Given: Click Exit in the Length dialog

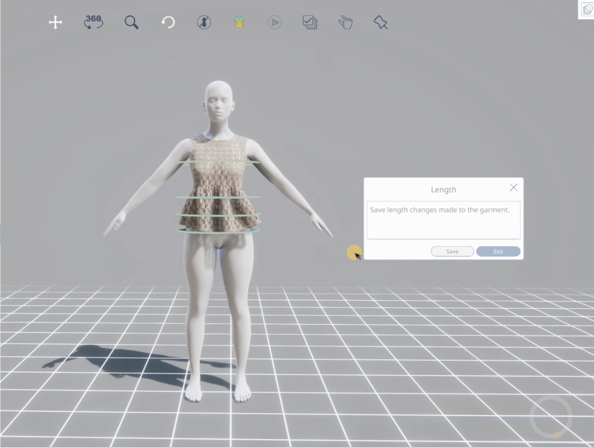Looking at the screenshot, I should (x=498, y=252).
